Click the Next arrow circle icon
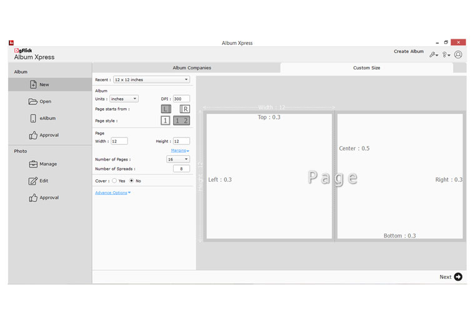Viewport: 475px width, 325px height. (x=458, y=277)
